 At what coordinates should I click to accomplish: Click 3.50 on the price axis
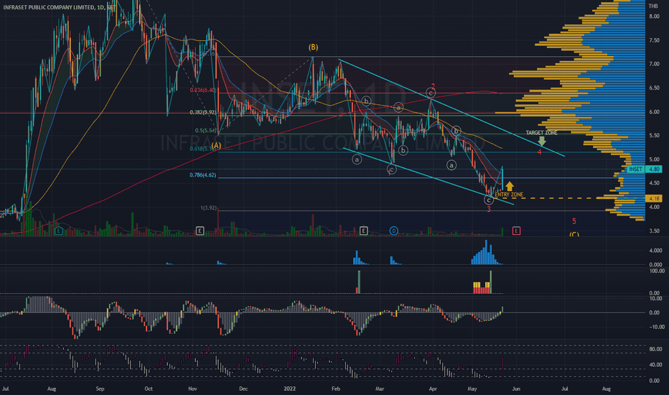coord(654,231)
